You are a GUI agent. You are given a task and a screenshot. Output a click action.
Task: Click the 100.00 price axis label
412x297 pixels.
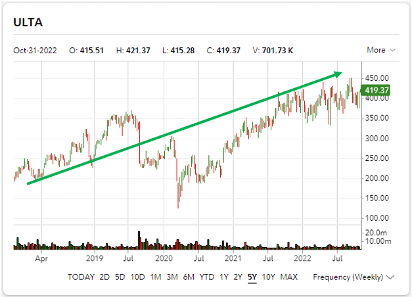click(x=377, y=218)
